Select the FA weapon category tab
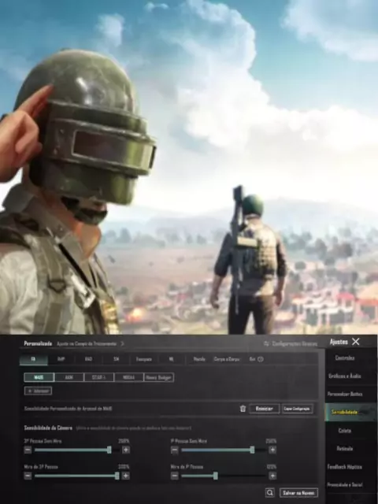The width and height of the screenshot is (378, 504). point(34,359)
